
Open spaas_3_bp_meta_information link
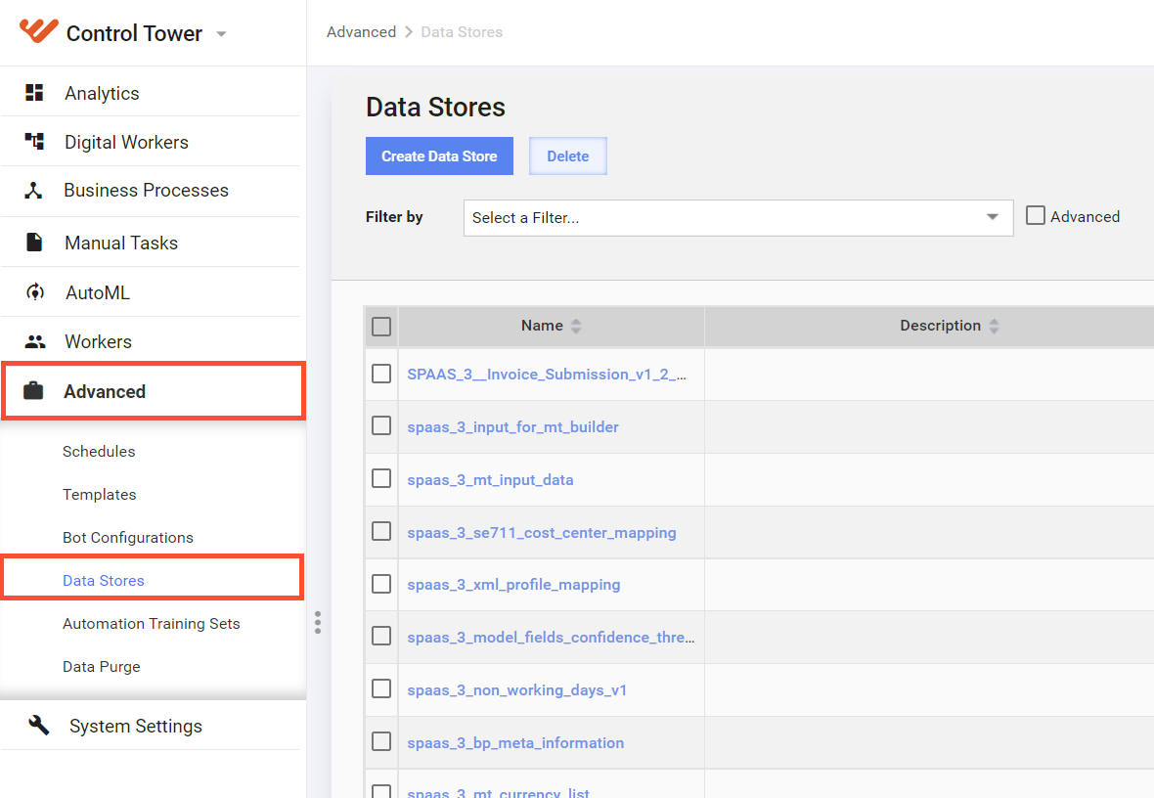coord(515,743)
